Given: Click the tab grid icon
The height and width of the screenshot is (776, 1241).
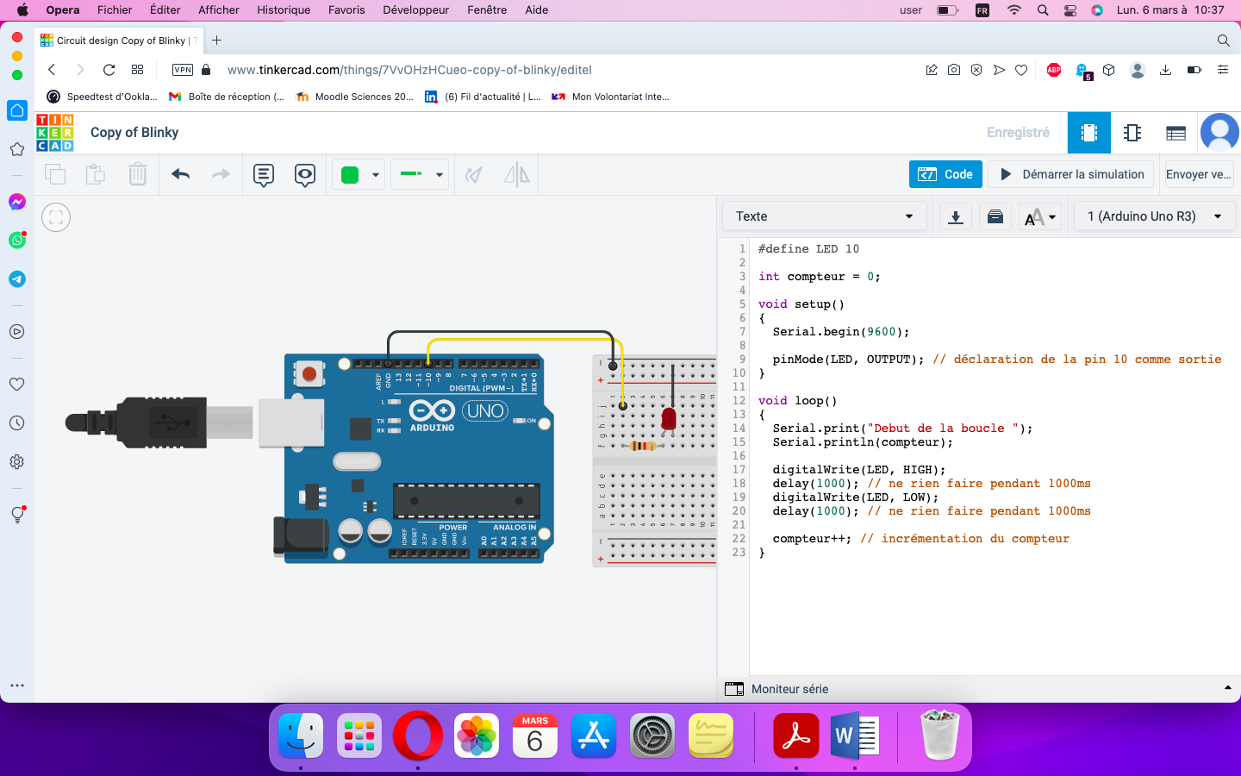Looking at the screenshot, I should (x=137, y=70).
